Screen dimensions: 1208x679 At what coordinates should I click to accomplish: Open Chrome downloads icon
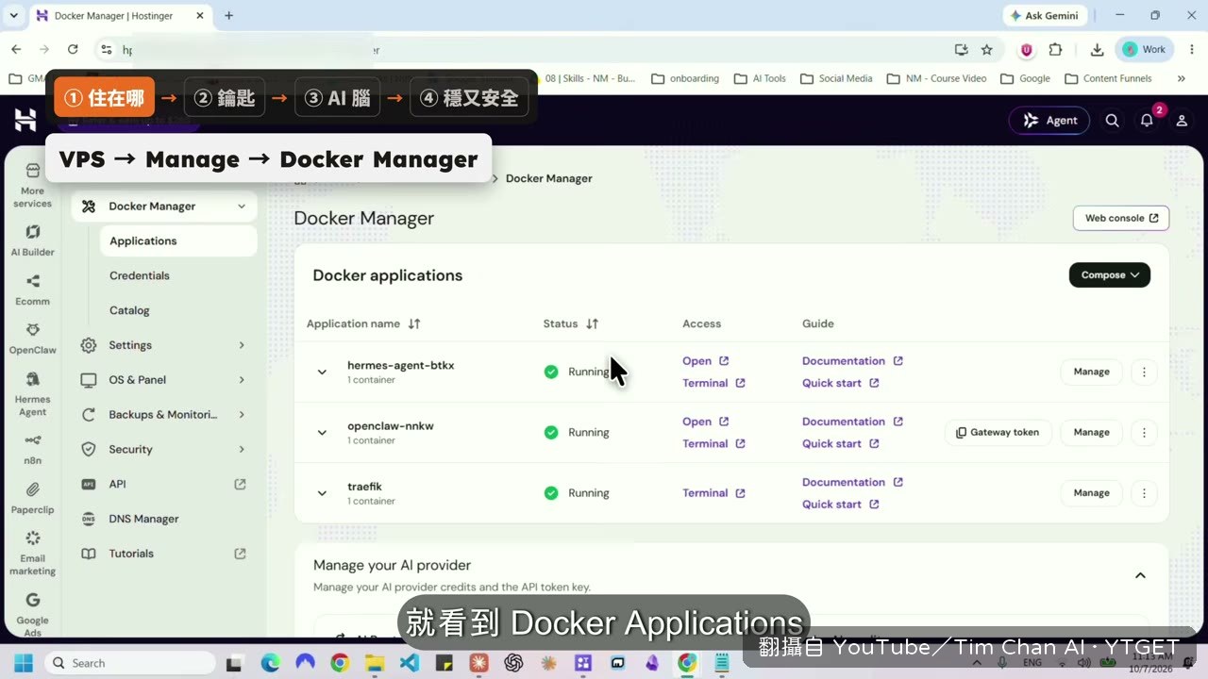click(1097, 49)
